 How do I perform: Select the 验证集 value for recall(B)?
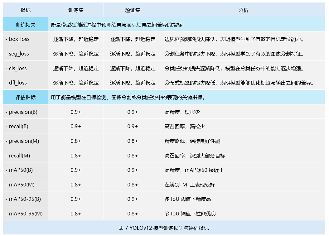click(x=133, y=126)
